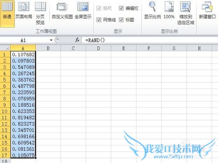
Task: Click cell containing 0.623353
Action: click(x=23, y=111)
